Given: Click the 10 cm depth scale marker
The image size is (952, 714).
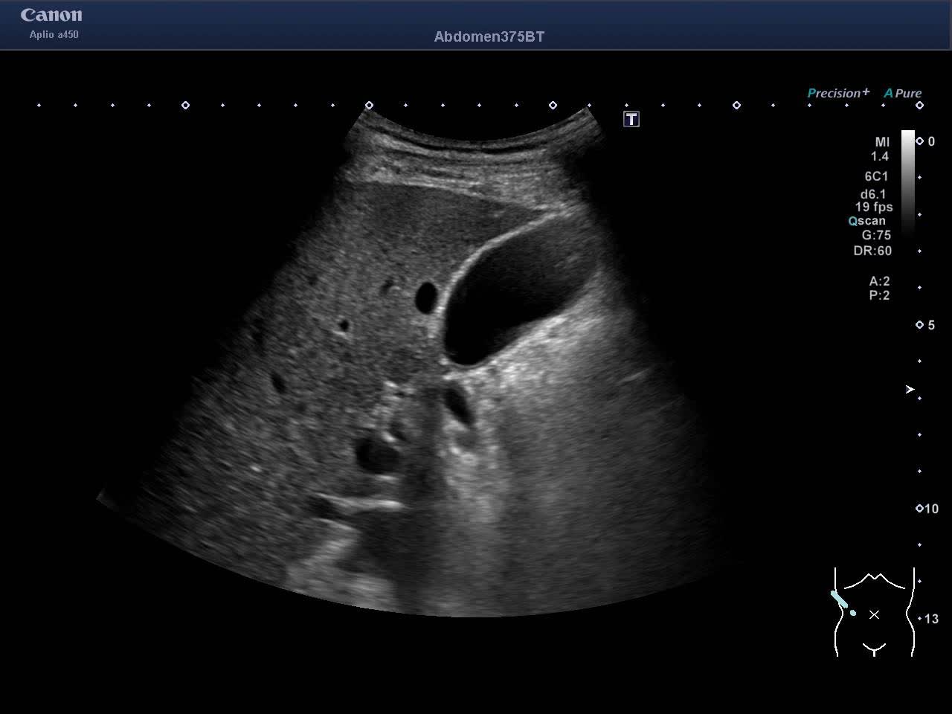Looking at the screenshot, I should point(920,509).
